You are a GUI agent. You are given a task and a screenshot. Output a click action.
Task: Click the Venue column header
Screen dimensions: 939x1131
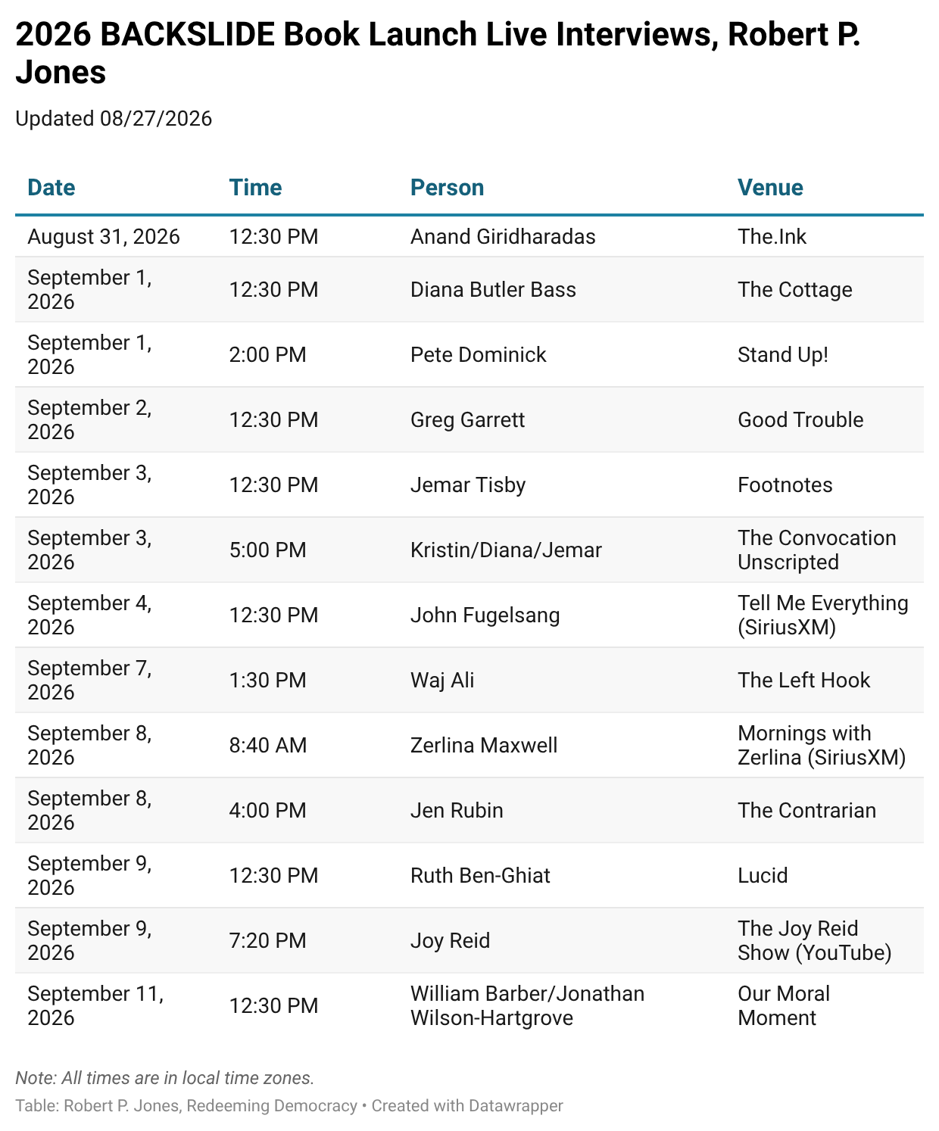(x=770, y=188)
